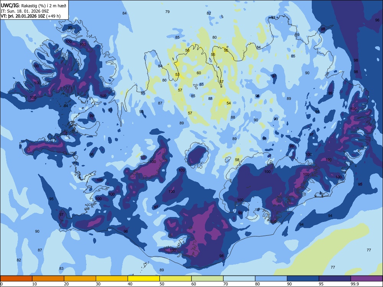Pick the light green 60–70 legend swatch
The width and height of the screenshot is (383, 287).
(207, 279)
